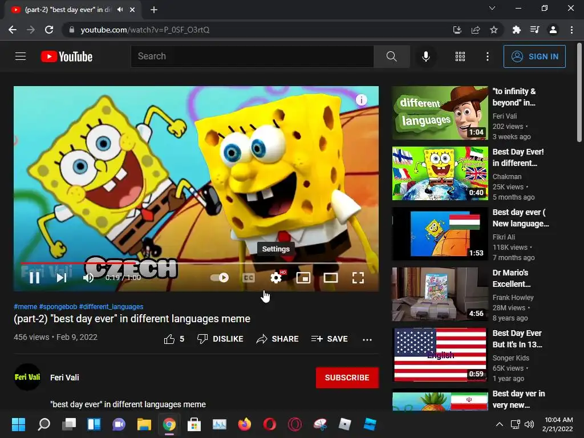This screenshot has width=584, height=438.
Task: Focus the YouTube Search field
Action: (x=252, y=56)
